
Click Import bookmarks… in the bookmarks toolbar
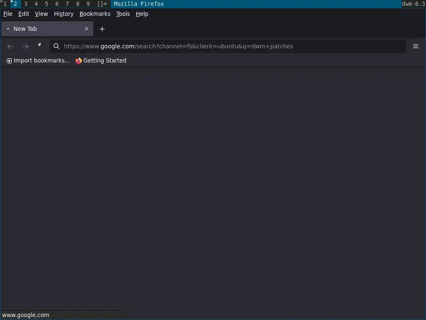pos(38,61)
